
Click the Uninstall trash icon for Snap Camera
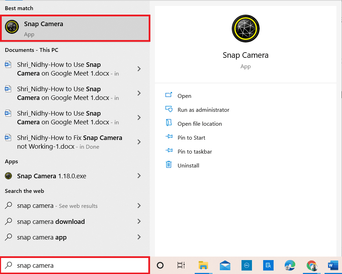pyautogui.click(x=169, y=165)
